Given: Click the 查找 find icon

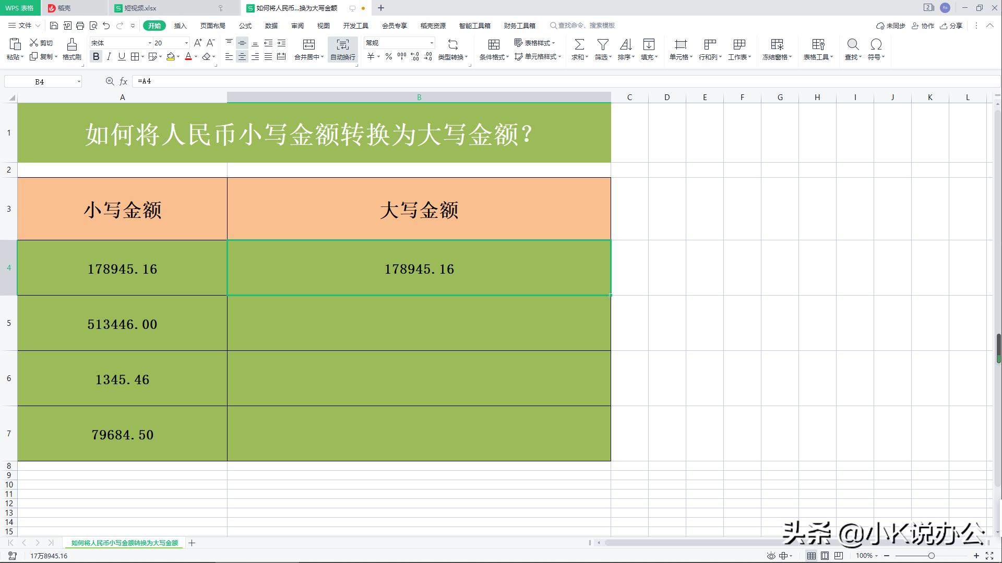Looking at the screenshot, I should (852, 48).
